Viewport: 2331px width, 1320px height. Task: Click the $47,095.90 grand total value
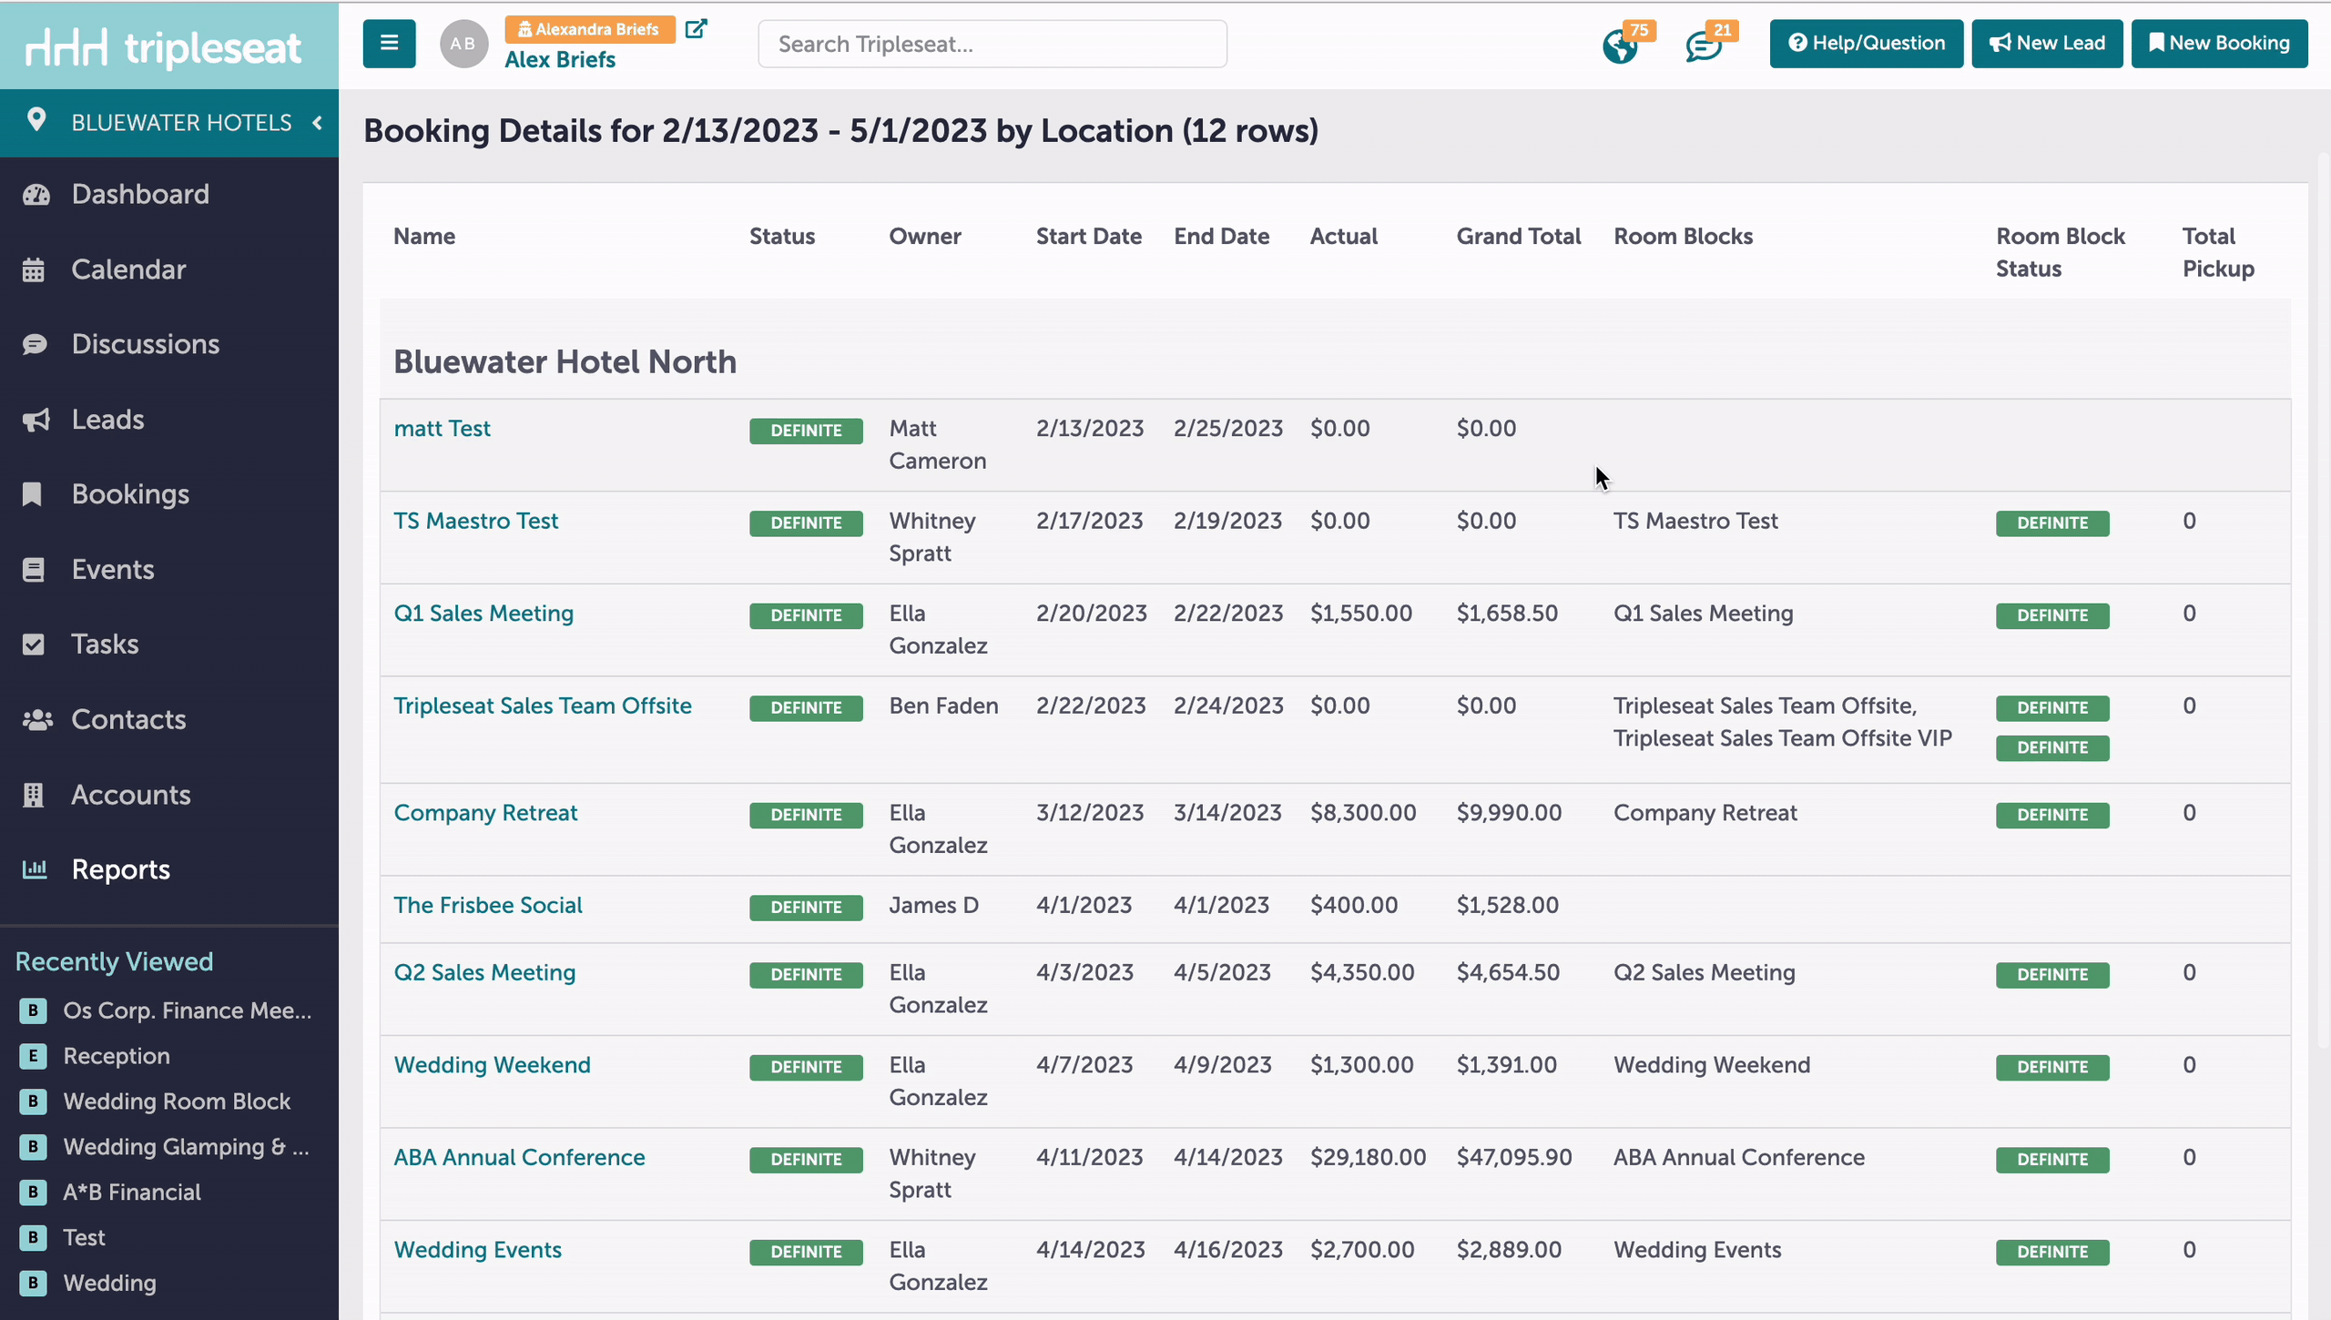click(x=1513, y=1158)
